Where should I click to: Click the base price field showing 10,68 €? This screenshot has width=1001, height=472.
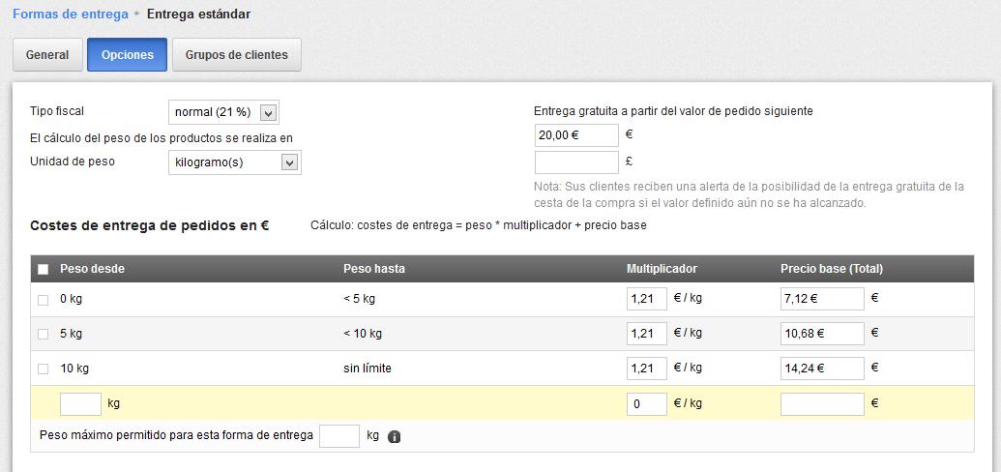click(821, 334)
